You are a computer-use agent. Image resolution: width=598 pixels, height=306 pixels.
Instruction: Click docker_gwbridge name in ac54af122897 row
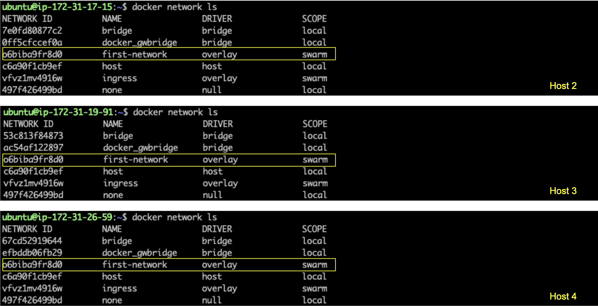(x=140, y=148)
